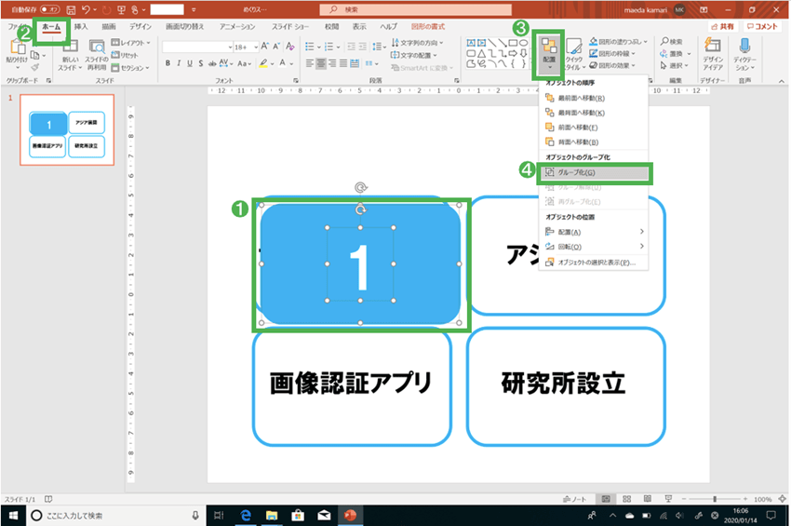The width and height of the screenshot is (791, 526).
Task: Click the Format Painter brush icon
Action: (34, 67)
